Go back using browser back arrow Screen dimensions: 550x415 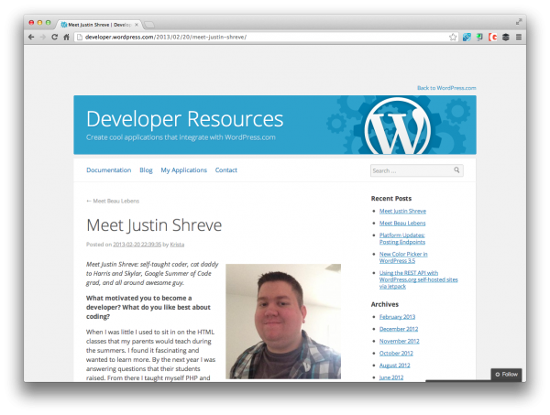click(x=31, y=37)
